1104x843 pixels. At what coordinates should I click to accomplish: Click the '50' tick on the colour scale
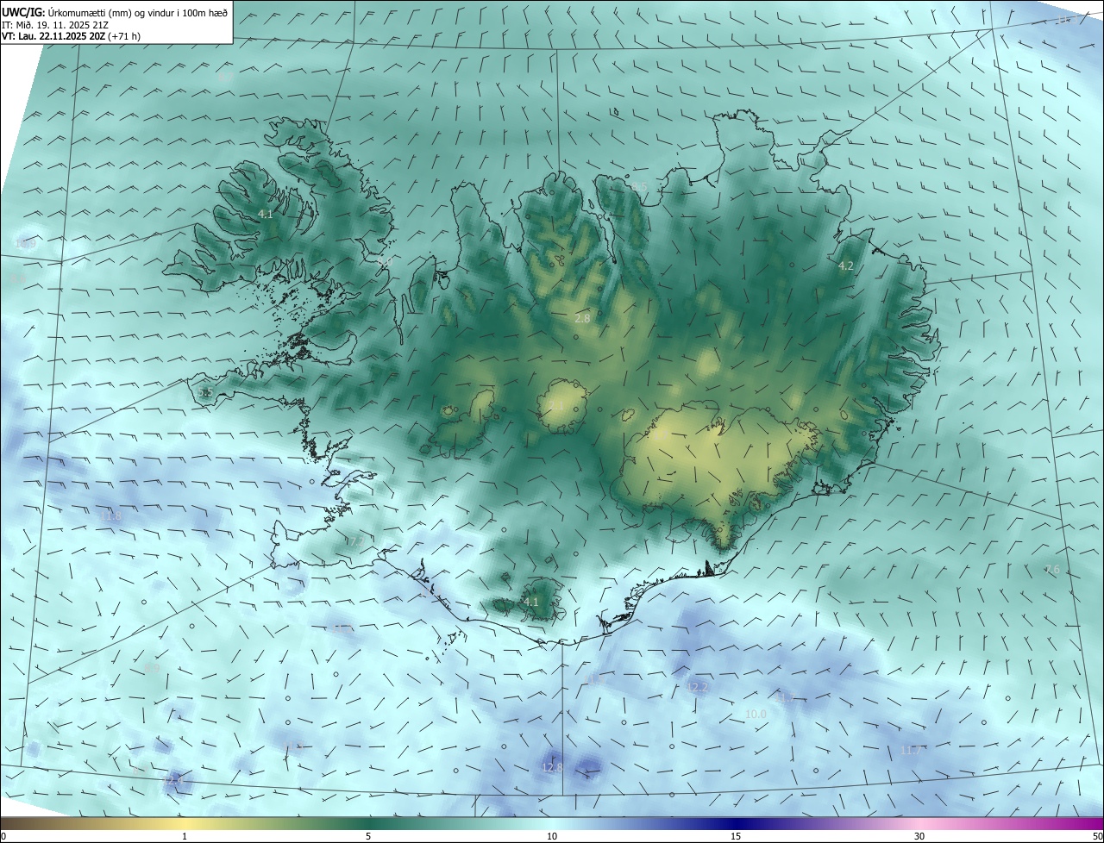tap(1097, 836)
